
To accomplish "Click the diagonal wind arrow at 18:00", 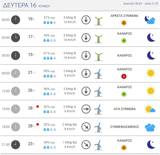I will pyautogui.click(x=86, y=127).
